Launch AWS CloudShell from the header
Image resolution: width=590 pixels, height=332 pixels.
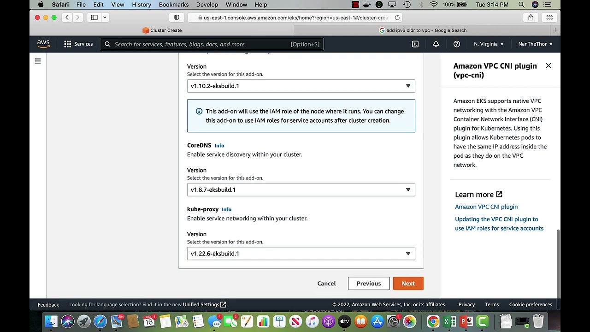coord(415,44)
